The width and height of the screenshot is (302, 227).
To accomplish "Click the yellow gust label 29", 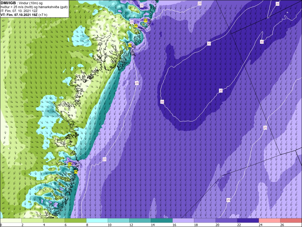I will point(130,45).
